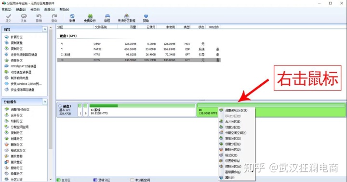Select 分配空闲空间(A) in the context menu
The image size is (347, 182).
[237, 133]
